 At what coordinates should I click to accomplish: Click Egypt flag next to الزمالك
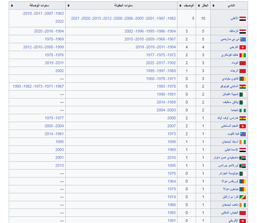point(243,31)
